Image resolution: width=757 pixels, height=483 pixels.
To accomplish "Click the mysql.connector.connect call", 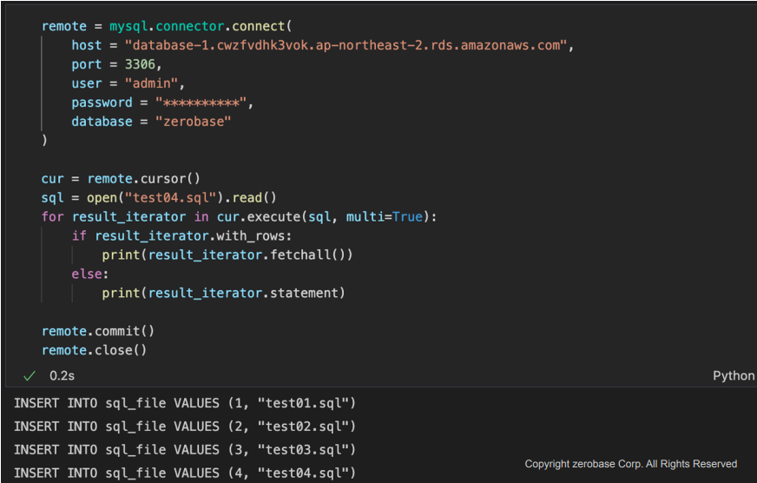I will [201, 26].
